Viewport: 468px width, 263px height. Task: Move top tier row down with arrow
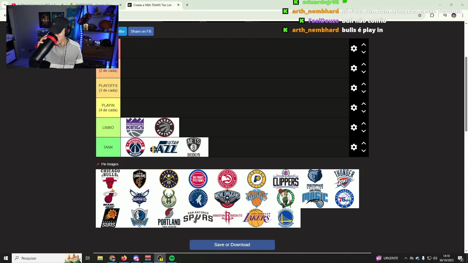364,52
